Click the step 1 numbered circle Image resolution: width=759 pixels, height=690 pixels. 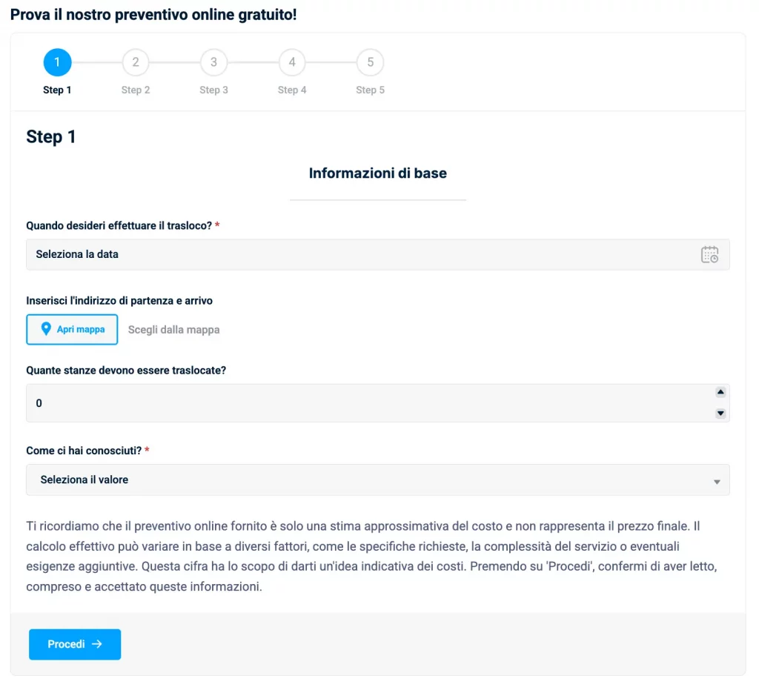pos(58,62)
